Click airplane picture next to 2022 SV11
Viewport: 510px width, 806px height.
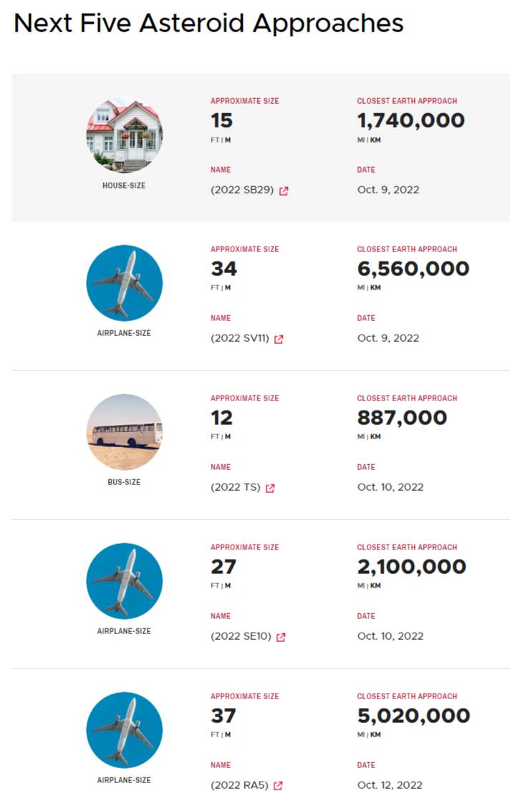(x=124, y=283)
